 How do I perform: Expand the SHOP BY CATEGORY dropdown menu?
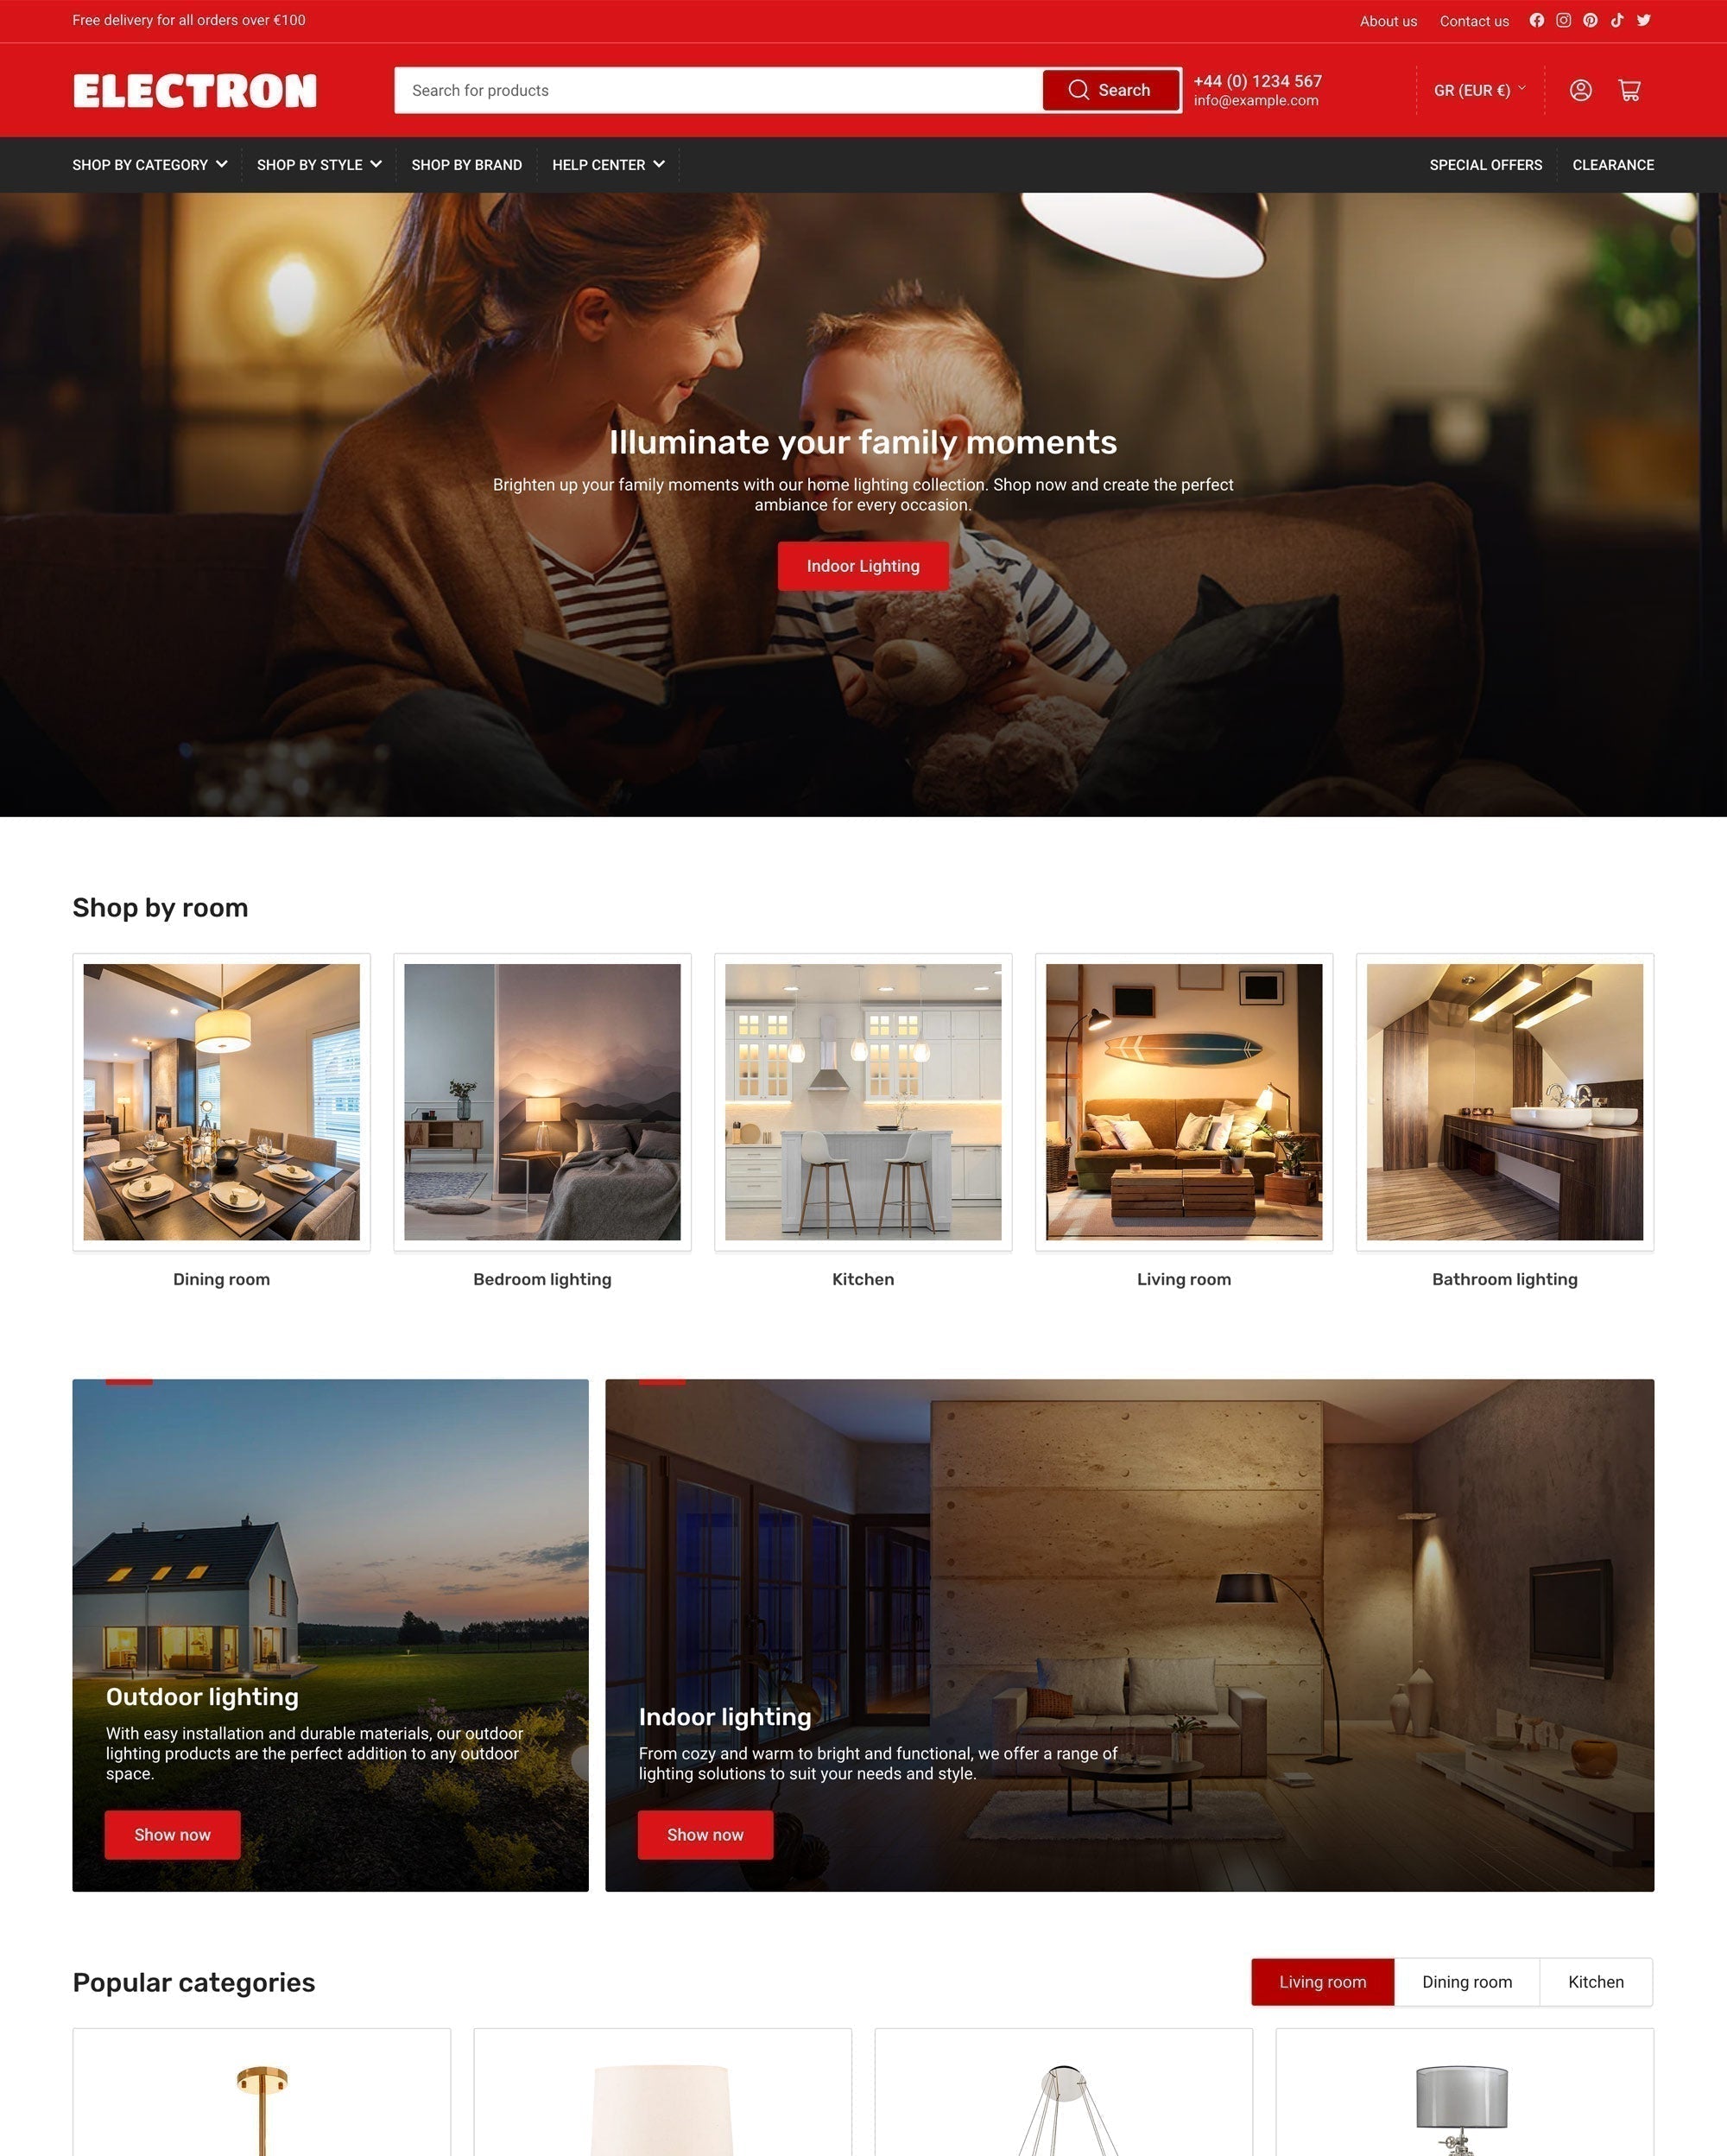(148, 164)
